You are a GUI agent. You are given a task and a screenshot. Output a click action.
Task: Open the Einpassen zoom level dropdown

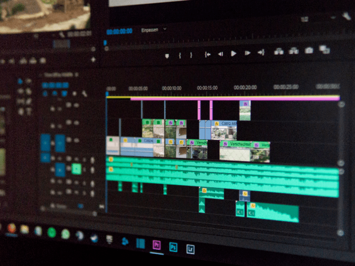(154, 30)
